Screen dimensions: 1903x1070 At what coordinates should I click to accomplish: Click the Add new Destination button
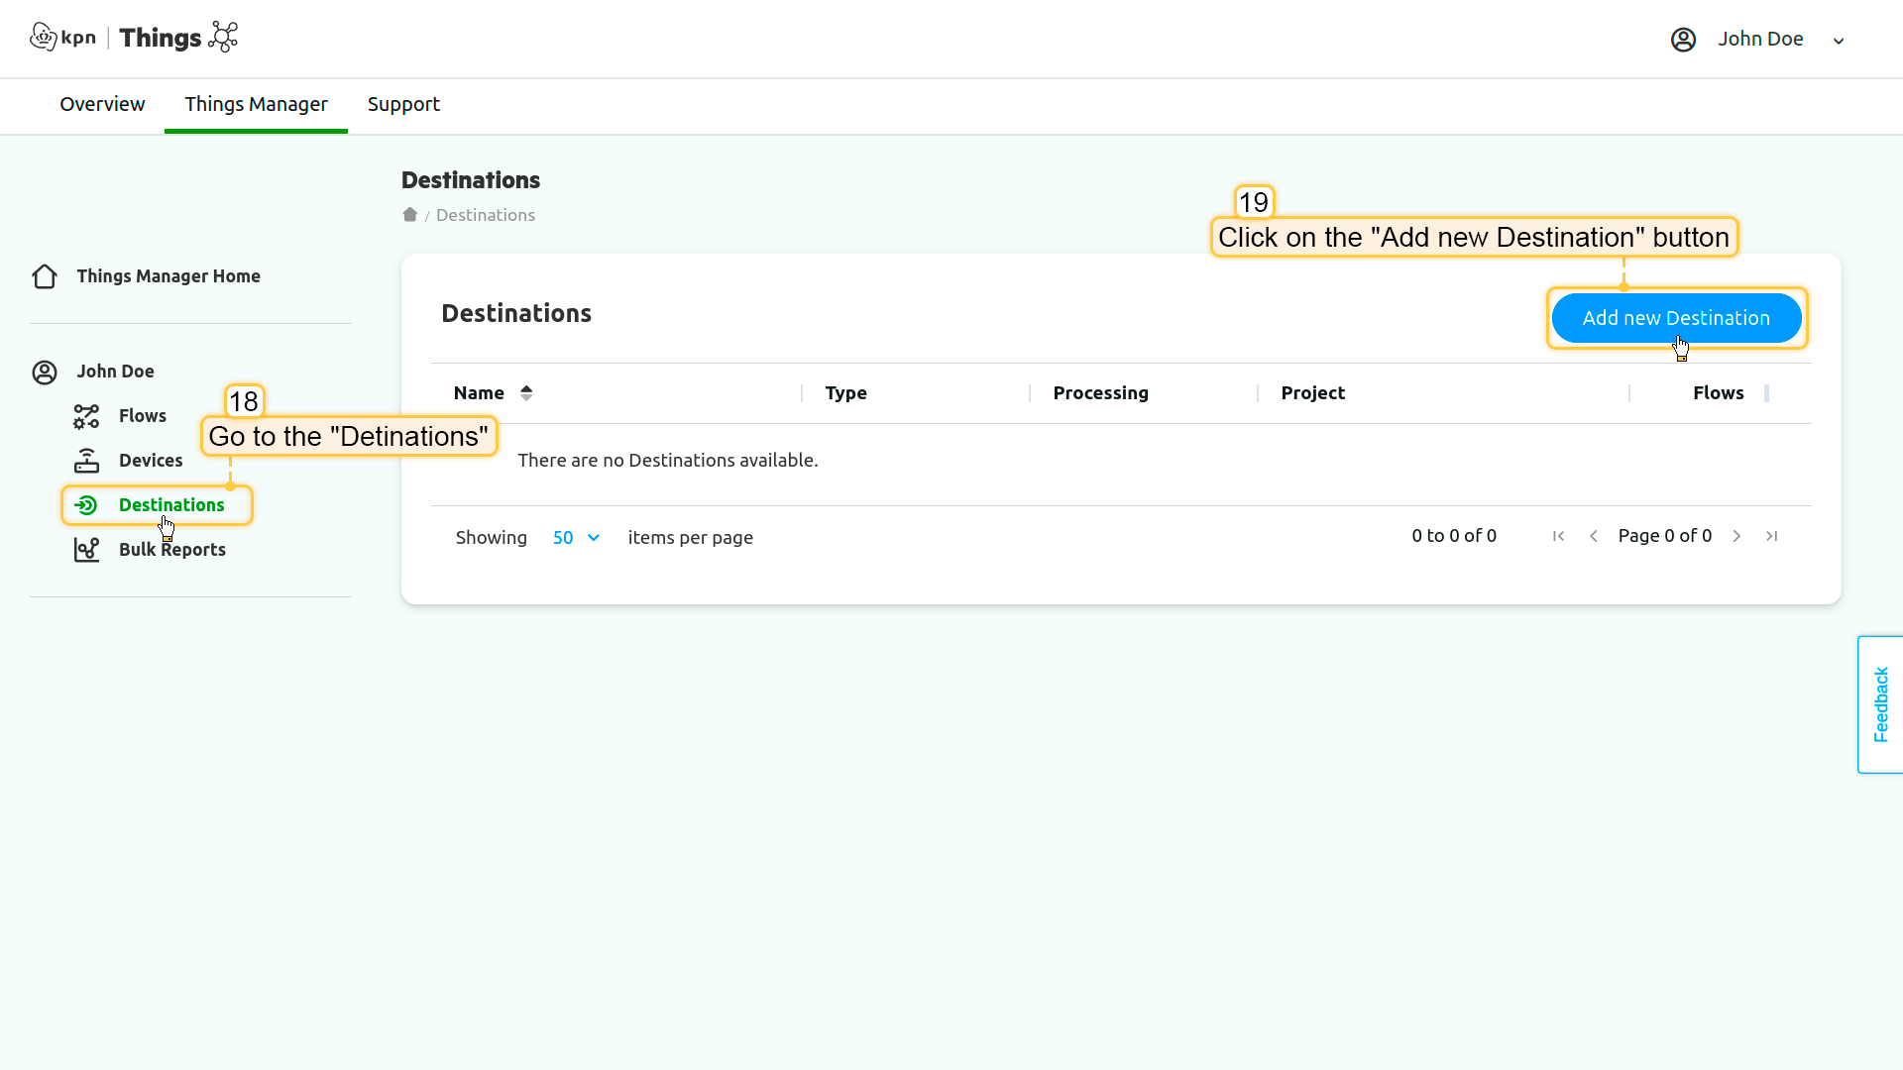1675,318
